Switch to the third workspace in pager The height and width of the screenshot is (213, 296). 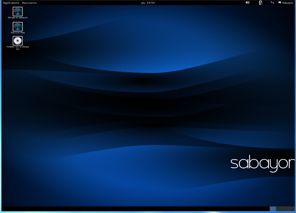pos(285,209)
